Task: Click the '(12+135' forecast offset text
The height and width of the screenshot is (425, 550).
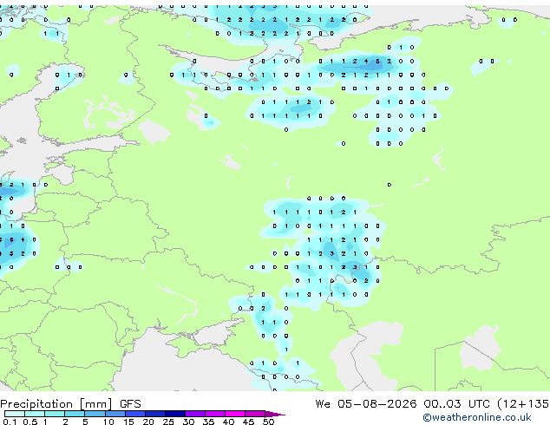Action: (x=523, y=404)
